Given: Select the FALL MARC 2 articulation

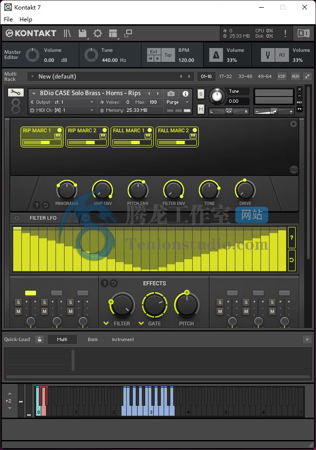Looking at the screenshot, I should click(177, 137).
